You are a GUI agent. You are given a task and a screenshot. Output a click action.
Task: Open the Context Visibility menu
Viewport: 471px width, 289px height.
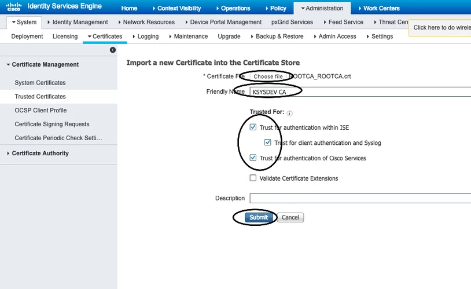coord(176,8)
